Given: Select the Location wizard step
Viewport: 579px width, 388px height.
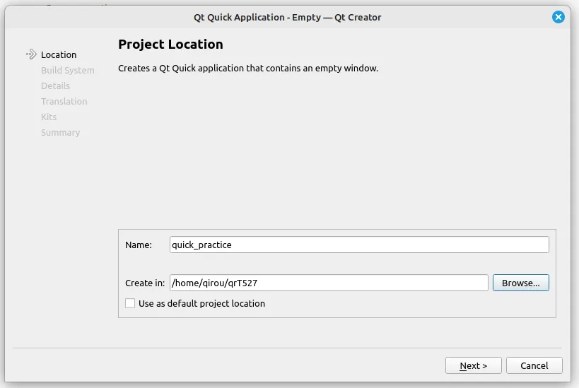Looking at the screenshot, I should (59, 54).
